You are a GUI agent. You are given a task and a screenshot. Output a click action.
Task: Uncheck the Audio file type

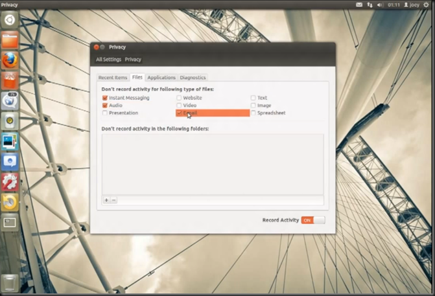pos(105,106)
